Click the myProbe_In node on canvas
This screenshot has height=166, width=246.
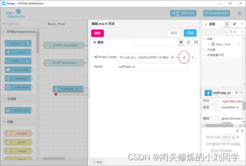click(68, 89)
